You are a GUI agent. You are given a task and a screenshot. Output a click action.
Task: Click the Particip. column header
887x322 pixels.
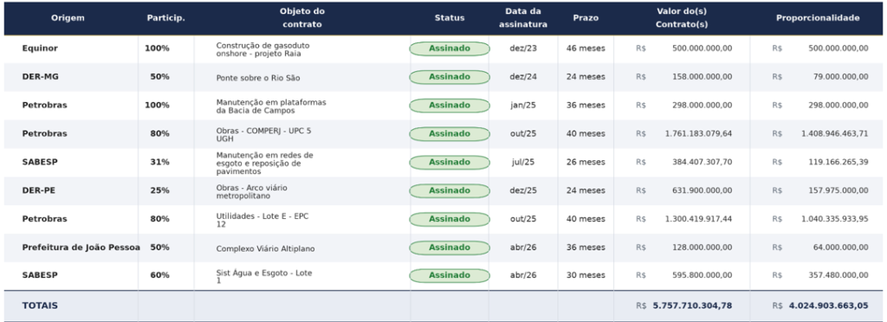coord(165,18)
